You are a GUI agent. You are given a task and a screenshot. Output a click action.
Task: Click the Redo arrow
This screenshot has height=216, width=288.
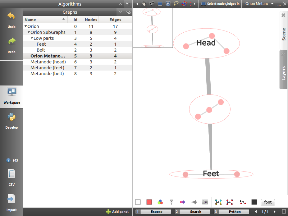pyautogui.click(x=11, y=44)
